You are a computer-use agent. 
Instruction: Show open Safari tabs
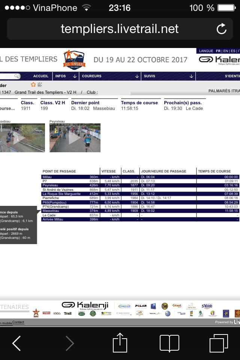point(219,343)
